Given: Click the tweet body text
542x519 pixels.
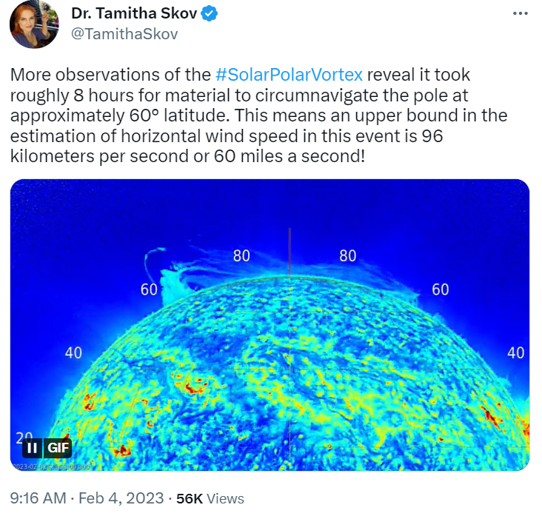Looking at the screenshot, I should point(258,115).
